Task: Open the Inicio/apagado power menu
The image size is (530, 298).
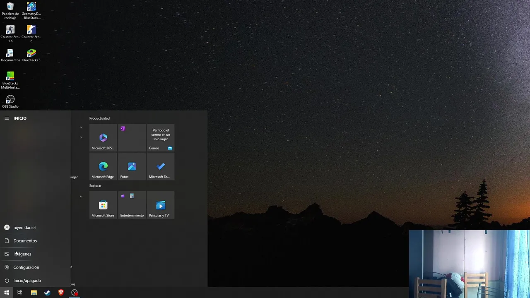Action: click(x=35, y=281)
